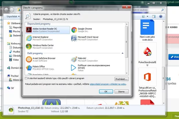The image size is (179, 119).
Task: Toggle the preview pane icon in Explorer
Action: click(154, 17)
